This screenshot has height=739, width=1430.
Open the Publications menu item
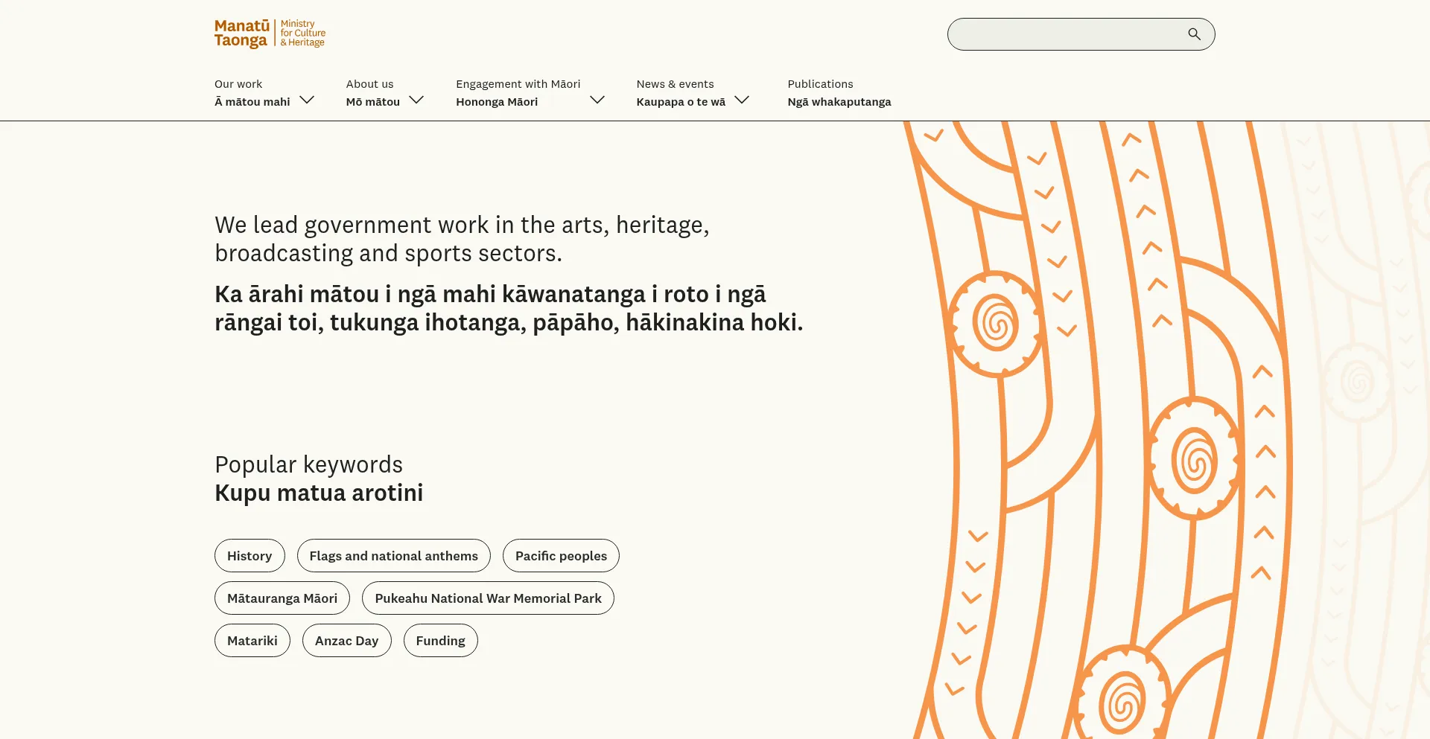[839, 93]
